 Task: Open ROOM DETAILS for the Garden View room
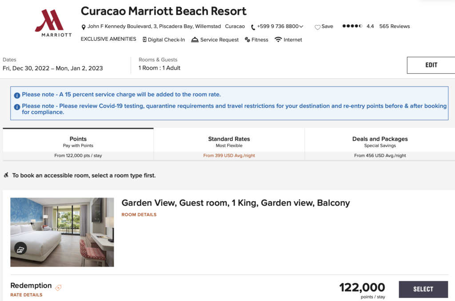coord(139,214)
